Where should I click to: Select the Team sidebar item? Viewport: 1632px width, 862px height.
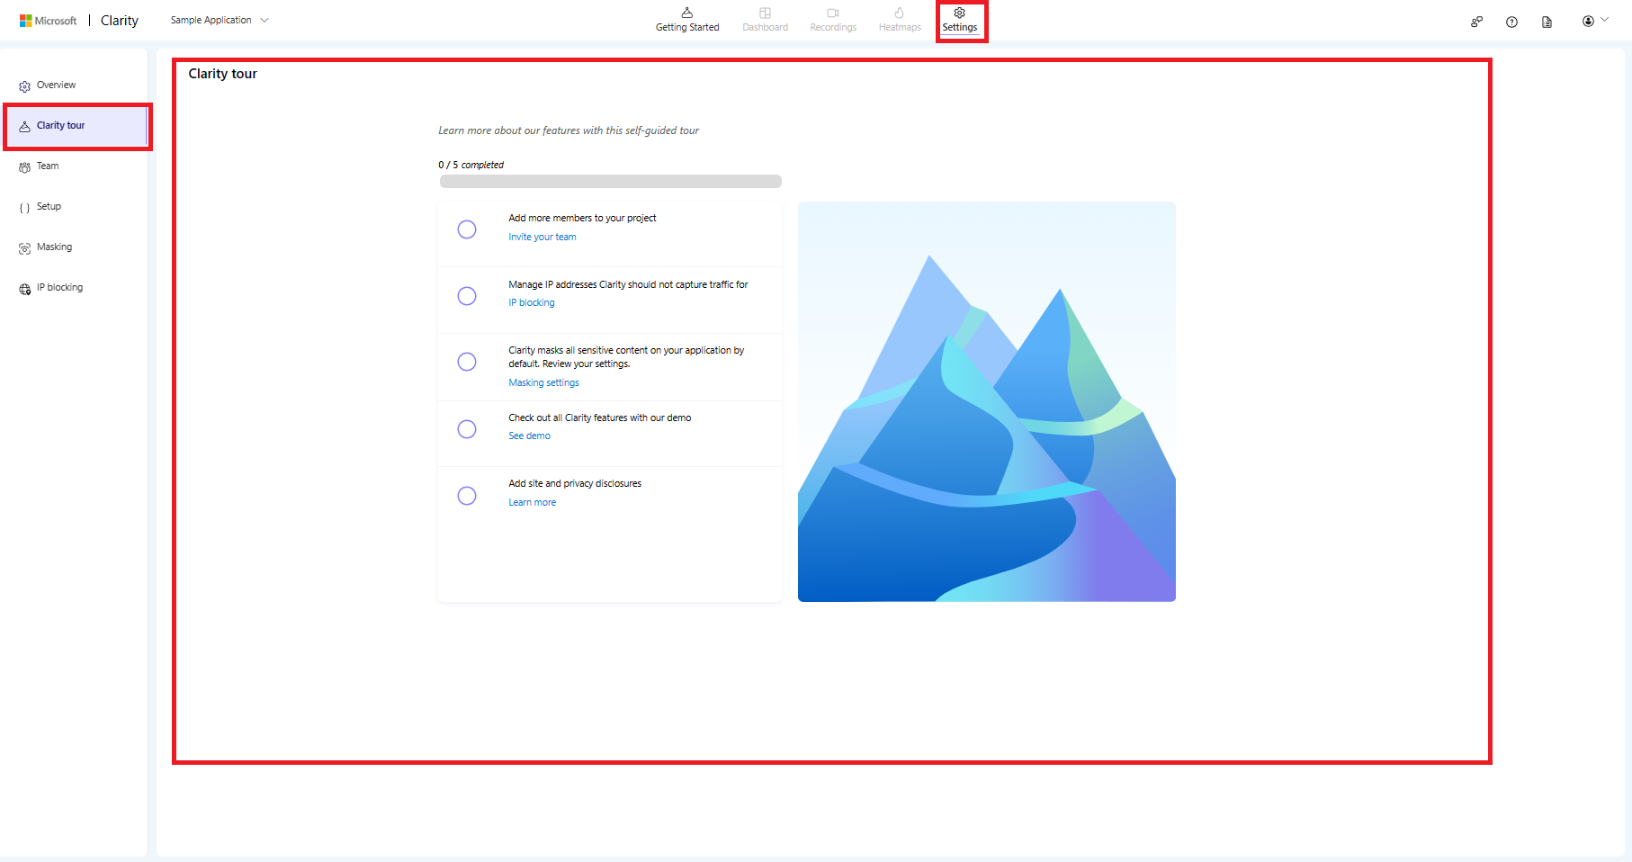[47, 166]
